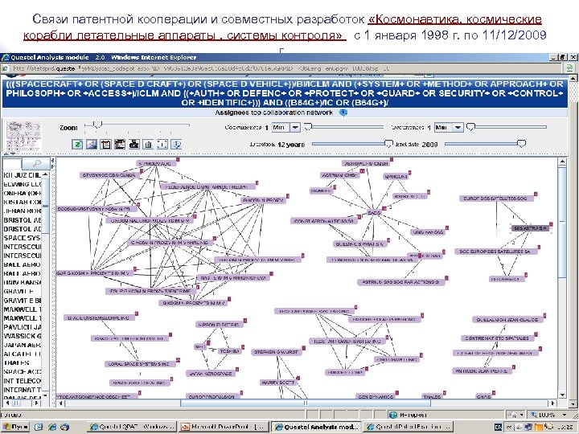Click the purple marker beside LORAL SPACE SYSTEMS node
The width and height of the screenshot is (579, 434).
pyautogui.click(x=178, y=360)
